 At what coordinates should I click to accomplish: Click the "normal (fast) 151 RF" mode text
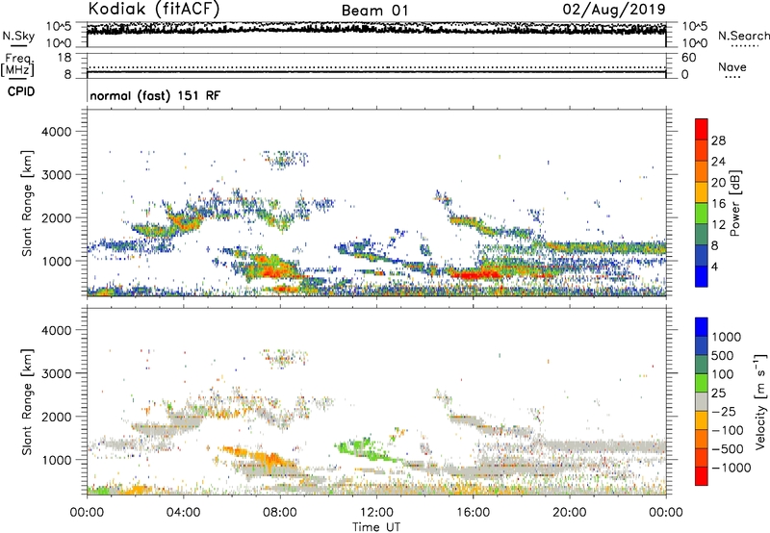(155, 95)
